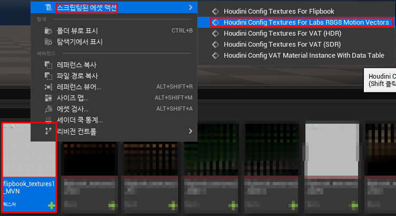The height and width of the screenshot is (216, 396).
Task: Select the white square asset thumbnail
Action: point(332,150)
